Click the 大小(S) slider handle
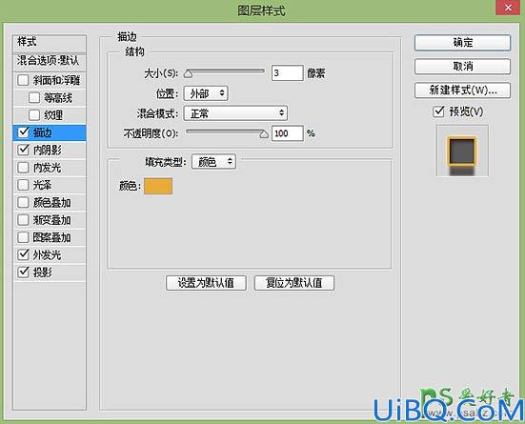The image size is (525, 424). click(x=188, y=74)
